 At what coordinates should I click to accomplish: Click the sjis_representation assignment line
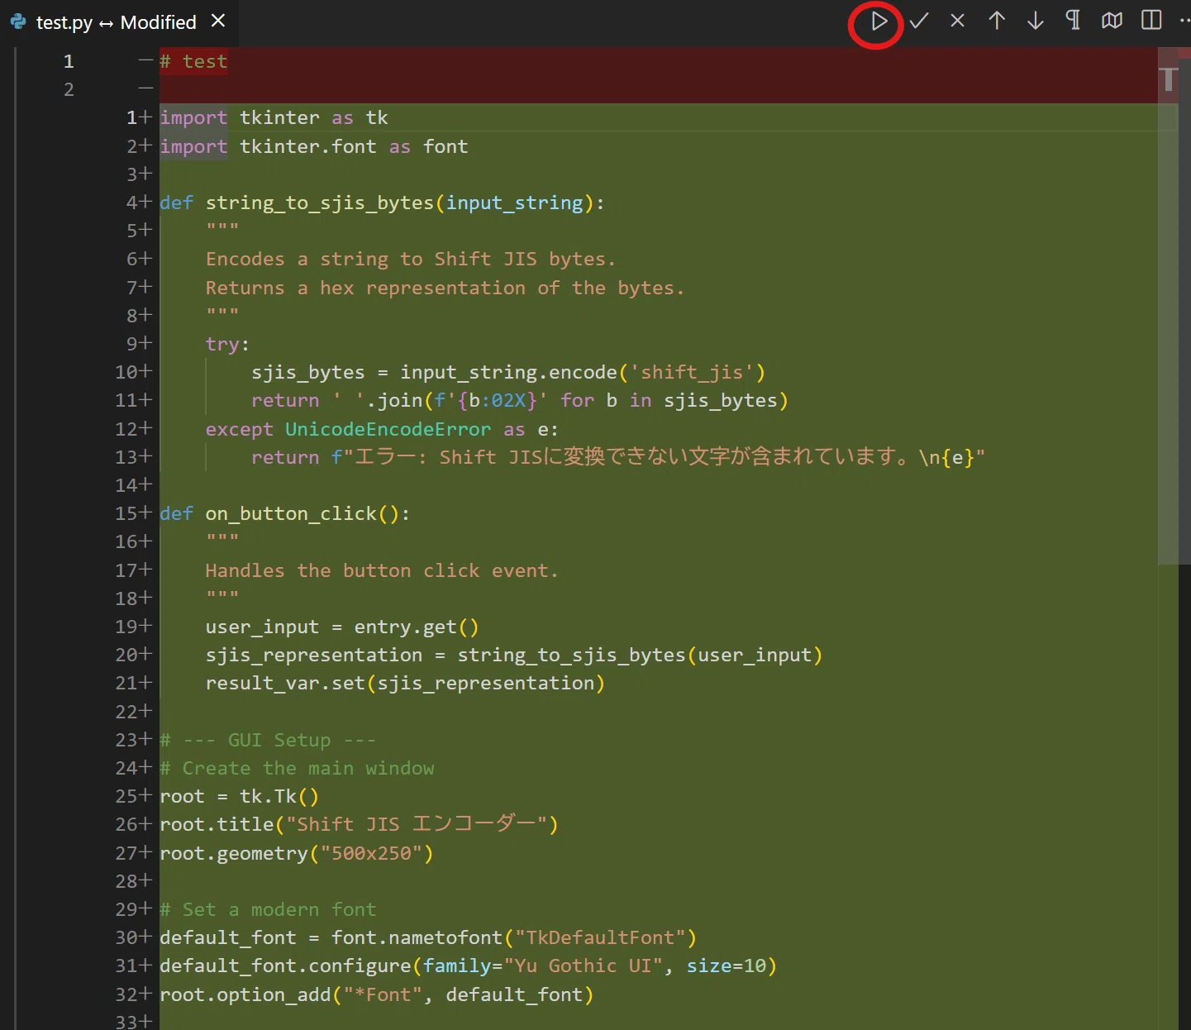point(514,655)
